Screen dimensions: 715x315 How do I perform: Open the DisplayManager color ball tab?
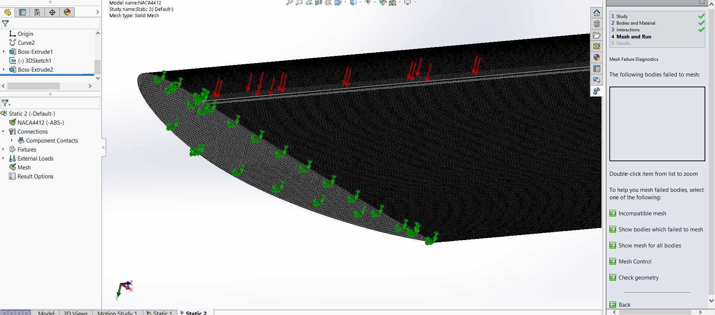tap(67, 12)
